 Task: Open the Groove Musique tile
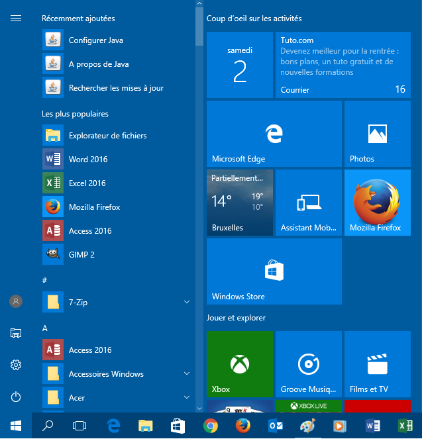[x=309, y=364]
